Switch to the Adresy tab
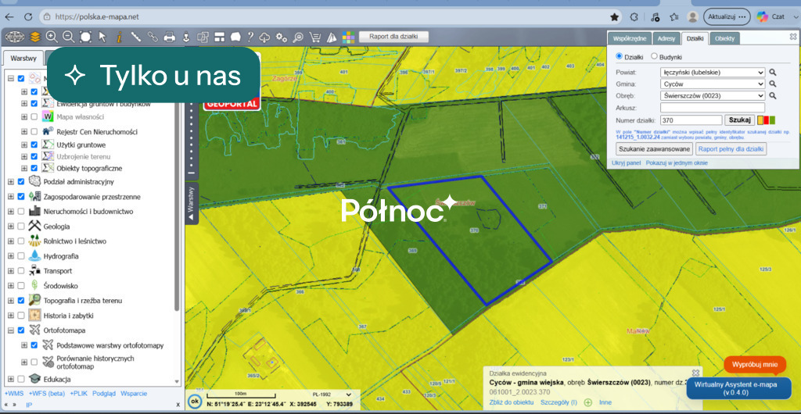Image resolution: width=801 pixels, height=414 pixels. click(x=666, y=38)
